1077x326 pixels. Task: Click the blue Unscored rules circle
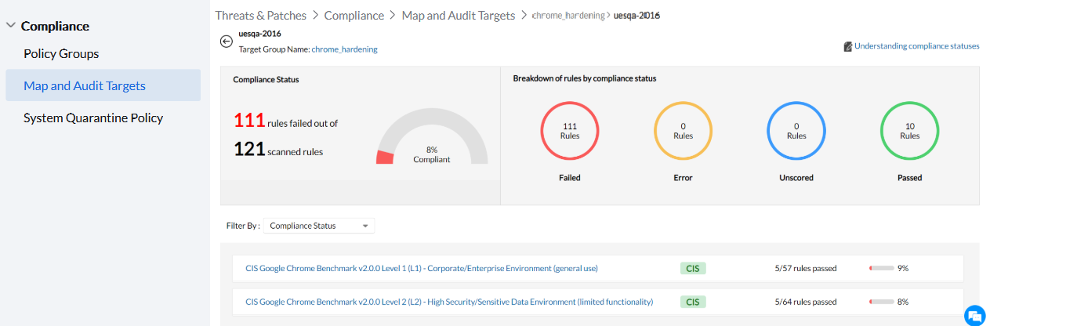pos(796,131)
